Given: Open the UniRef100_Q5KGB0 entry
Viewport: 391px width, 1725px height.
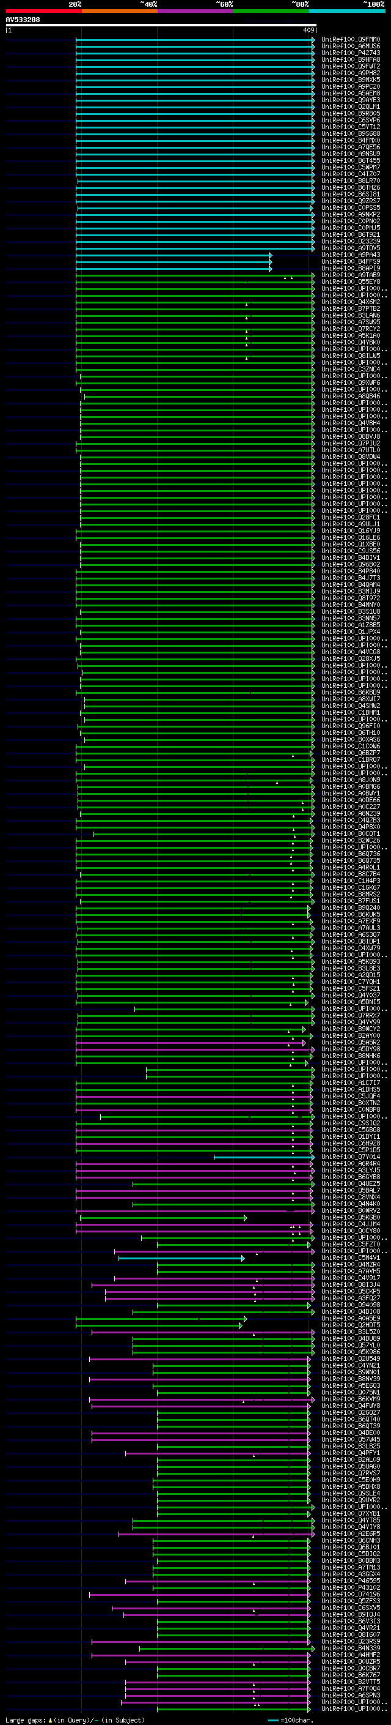Looking at the screenshot, I should [x=351, y=1216].
